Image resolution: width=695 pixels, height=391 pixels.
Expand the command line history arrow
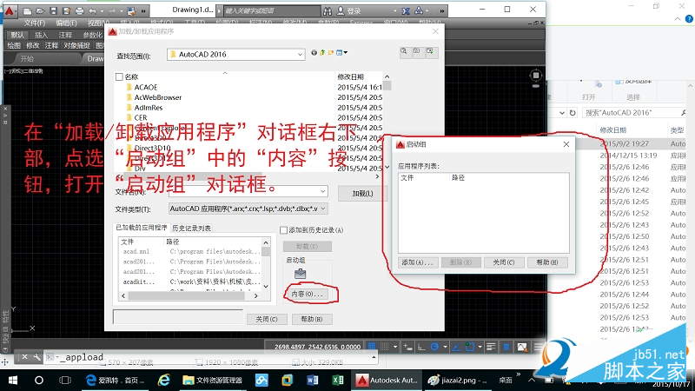(x=374, y=357)
